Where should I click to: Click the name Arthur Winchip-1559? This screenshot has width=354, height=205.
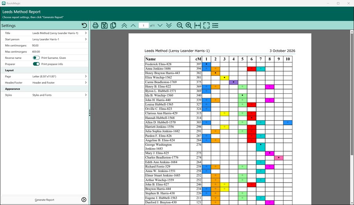(159, 180)
